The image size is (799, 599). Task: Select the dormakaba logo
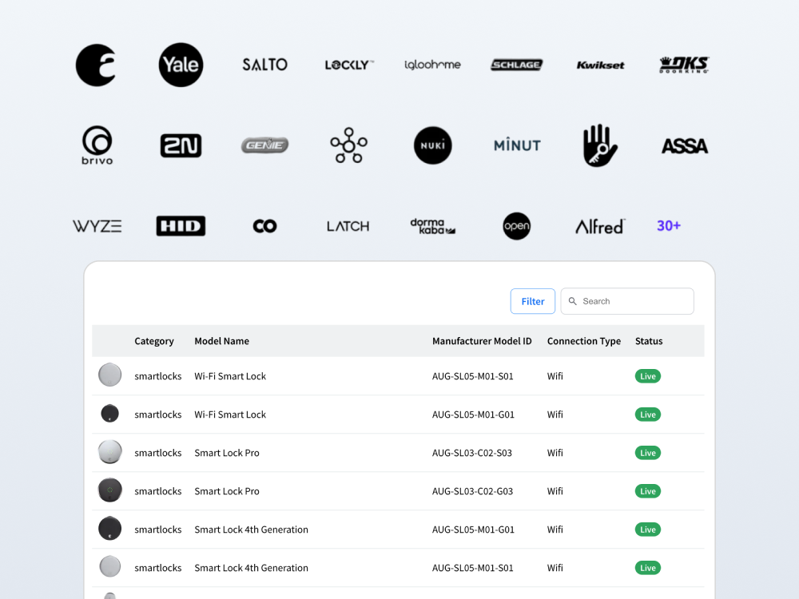[432, 226]
